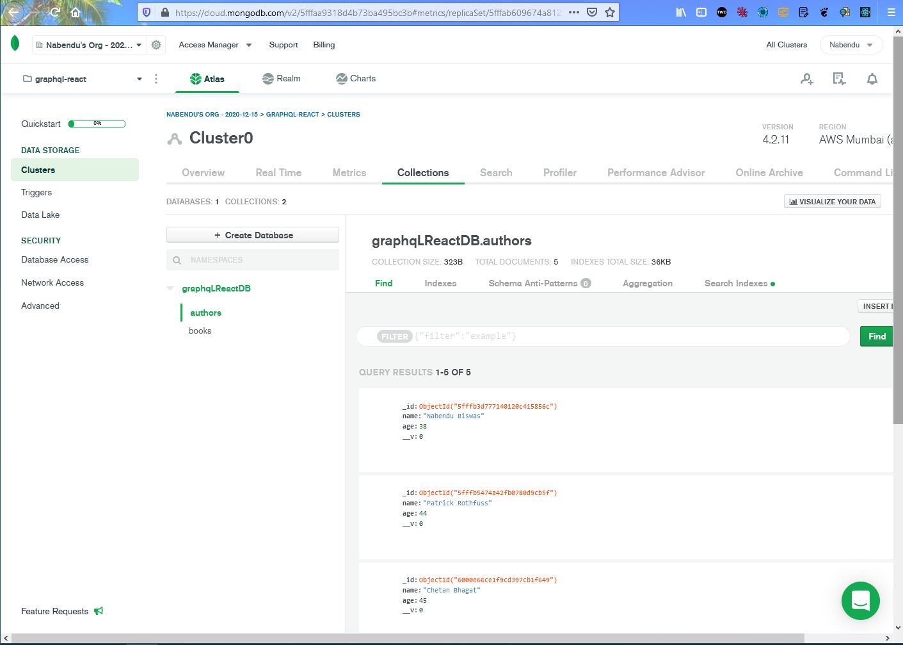Screen dimensions: 903x645
Task: Open organization settings gear icon
Action: [x=156, y=45]
